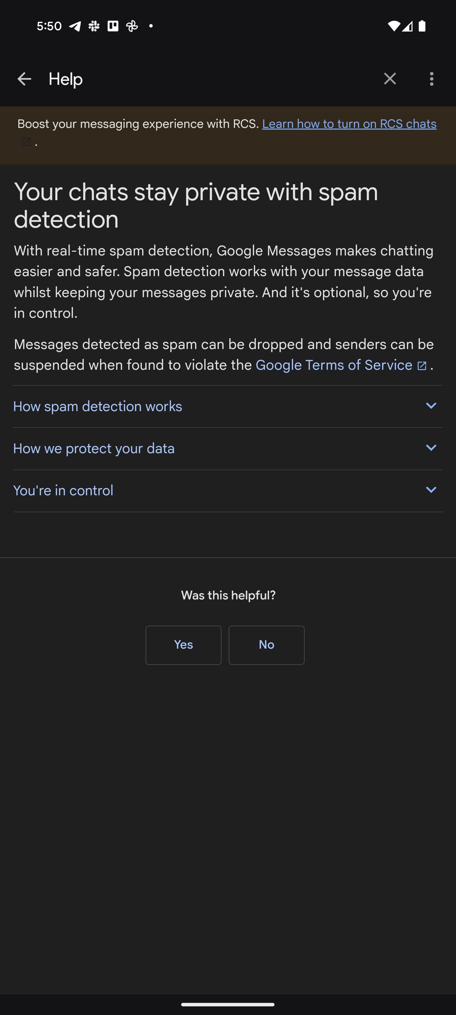Expand How spam detection works chevron

431,405
